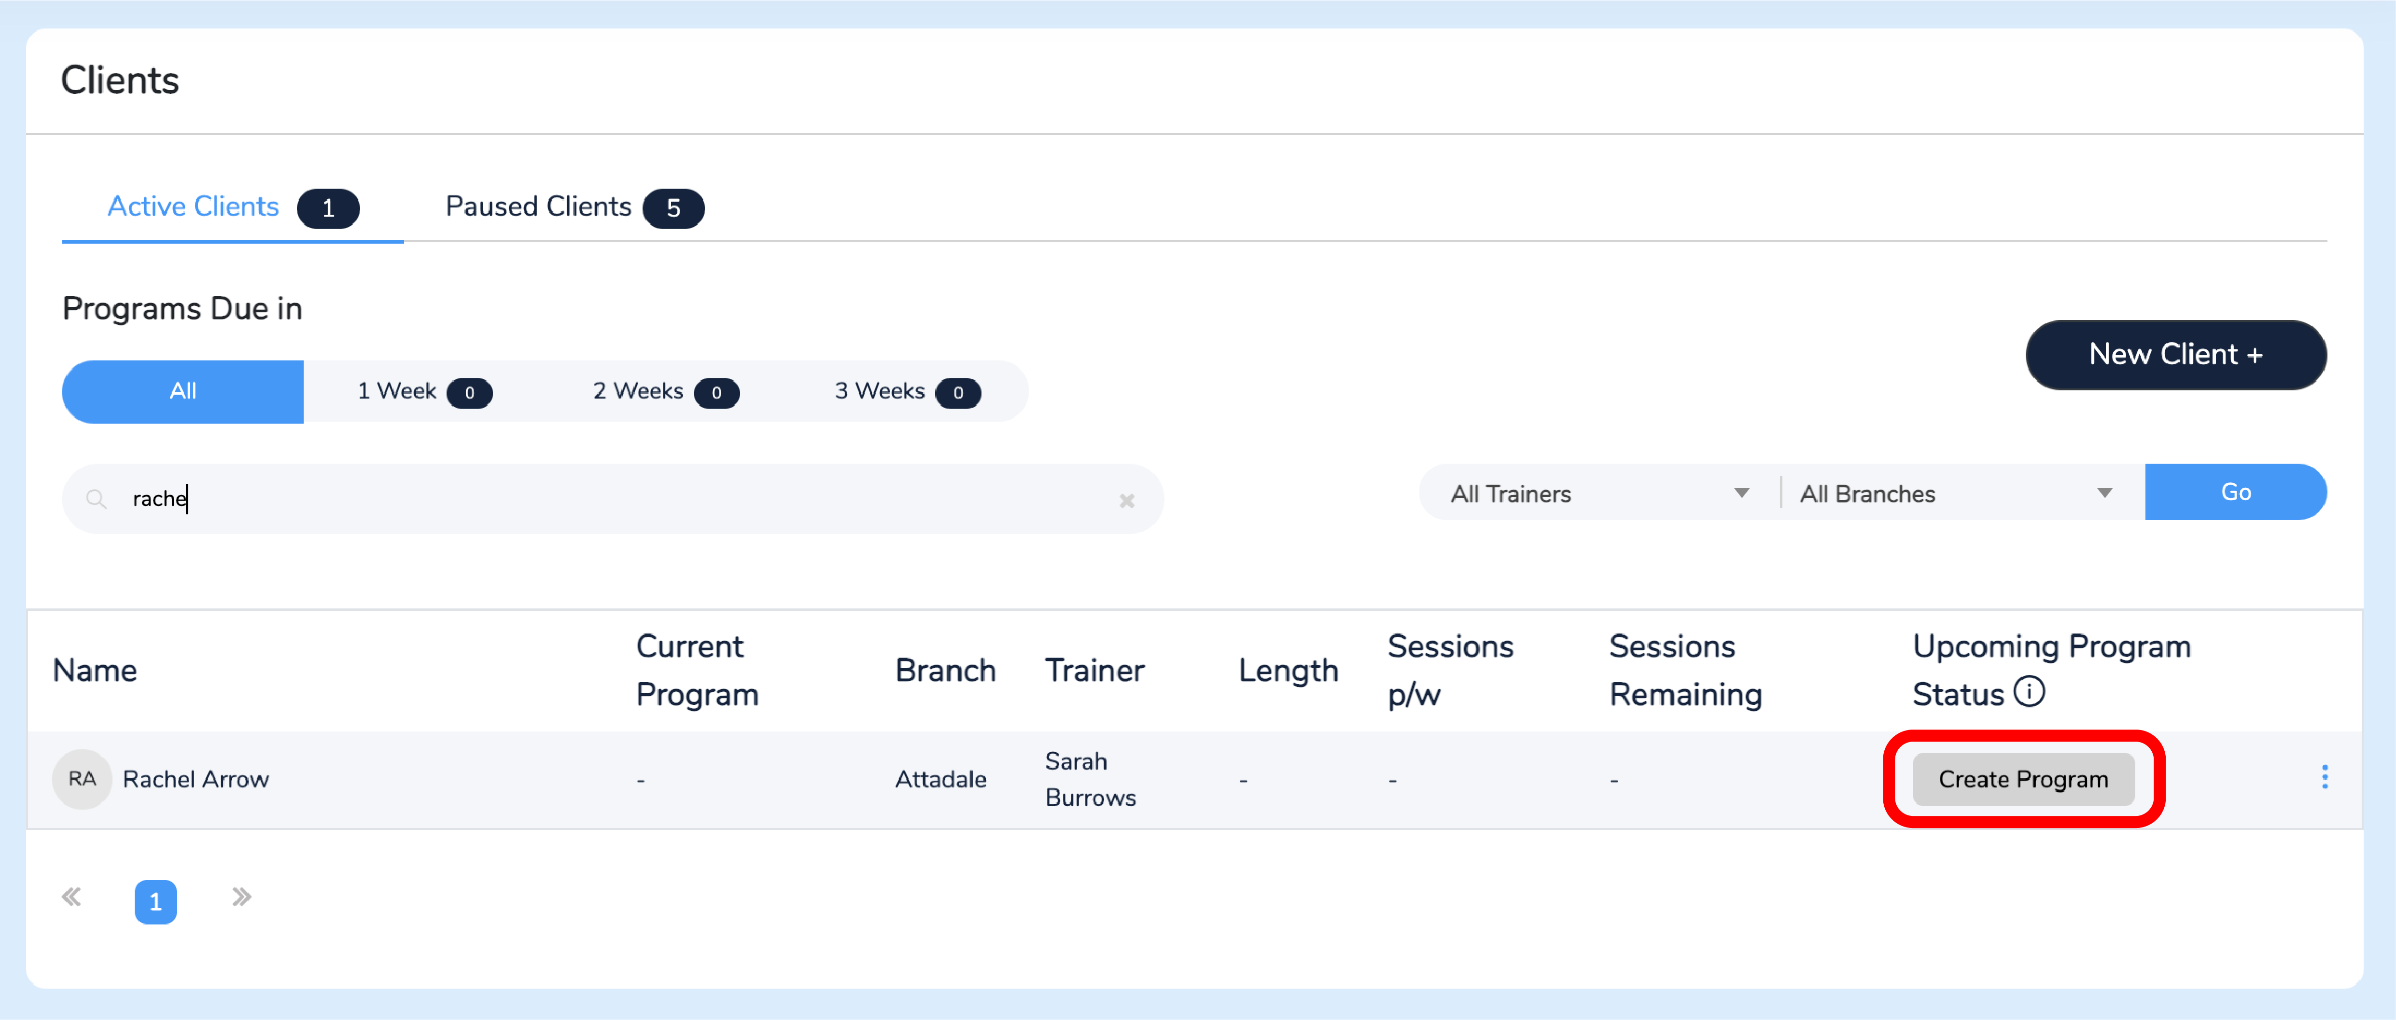
Task: Select page 1 in pagination
Action: 155,901
